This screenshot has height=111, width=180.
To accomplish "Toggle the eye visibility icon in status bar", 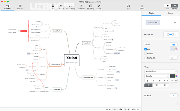I will (x=121, y=109).
